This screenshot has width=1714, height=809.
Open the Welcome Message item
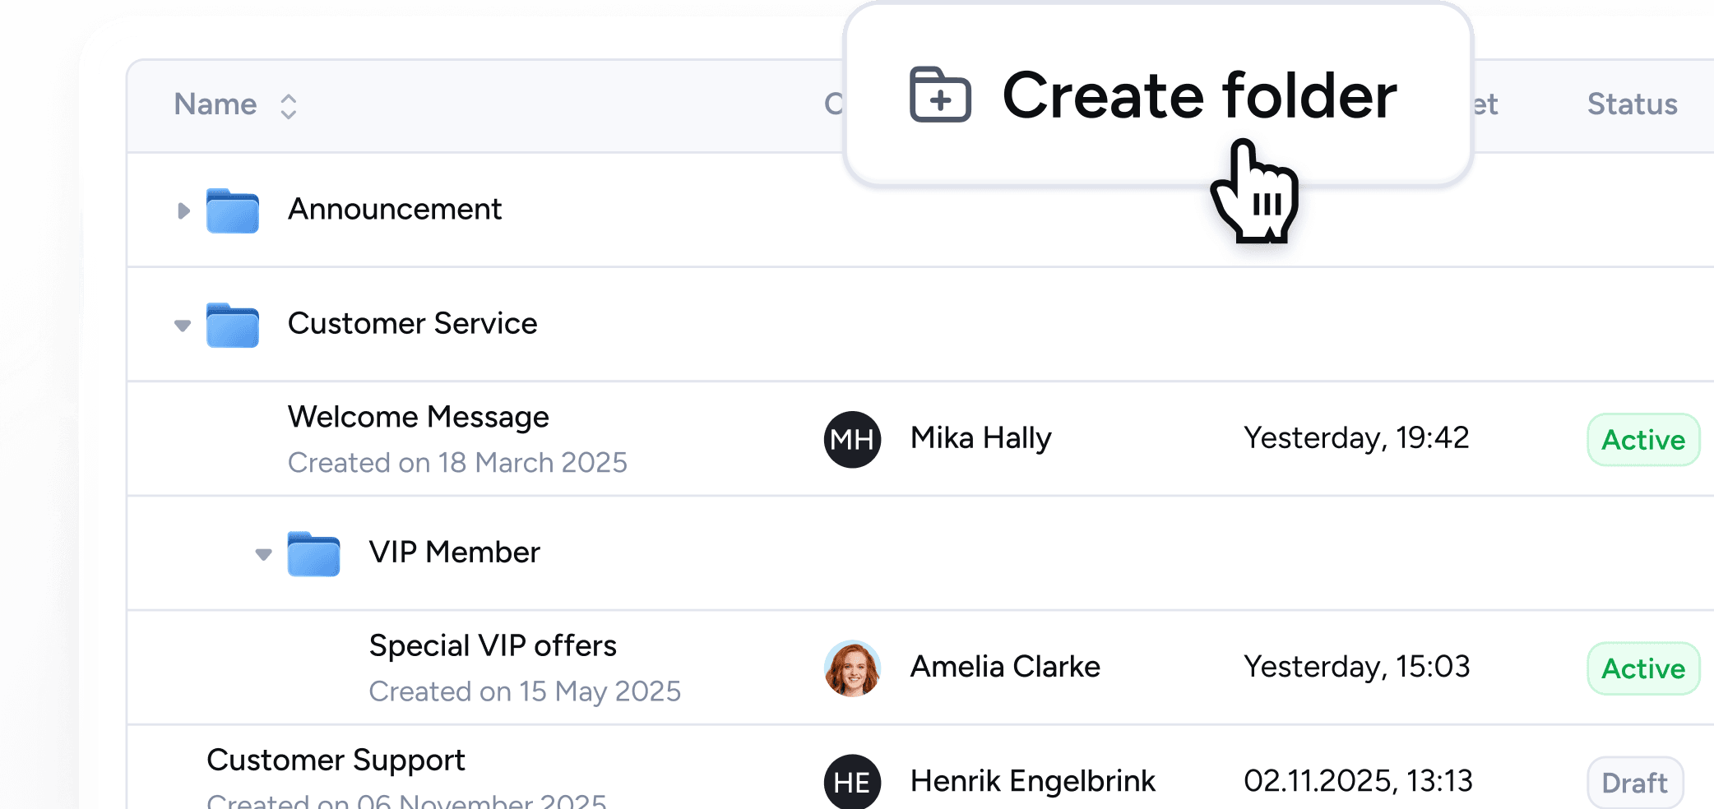pyautogui.click(x=418, y=418)
